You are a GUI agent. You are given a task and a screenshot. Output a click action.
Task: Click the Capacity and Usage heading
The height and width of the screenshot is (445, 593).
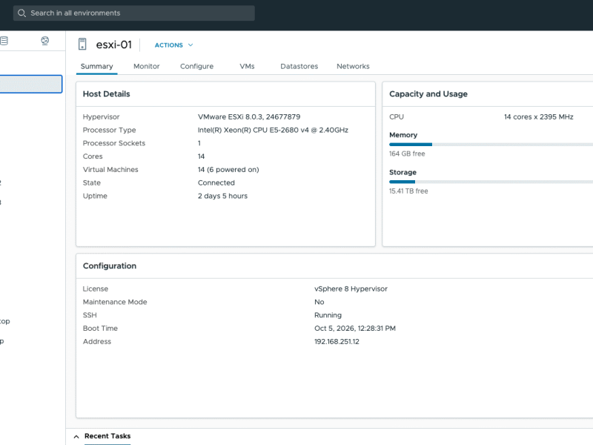428,94
